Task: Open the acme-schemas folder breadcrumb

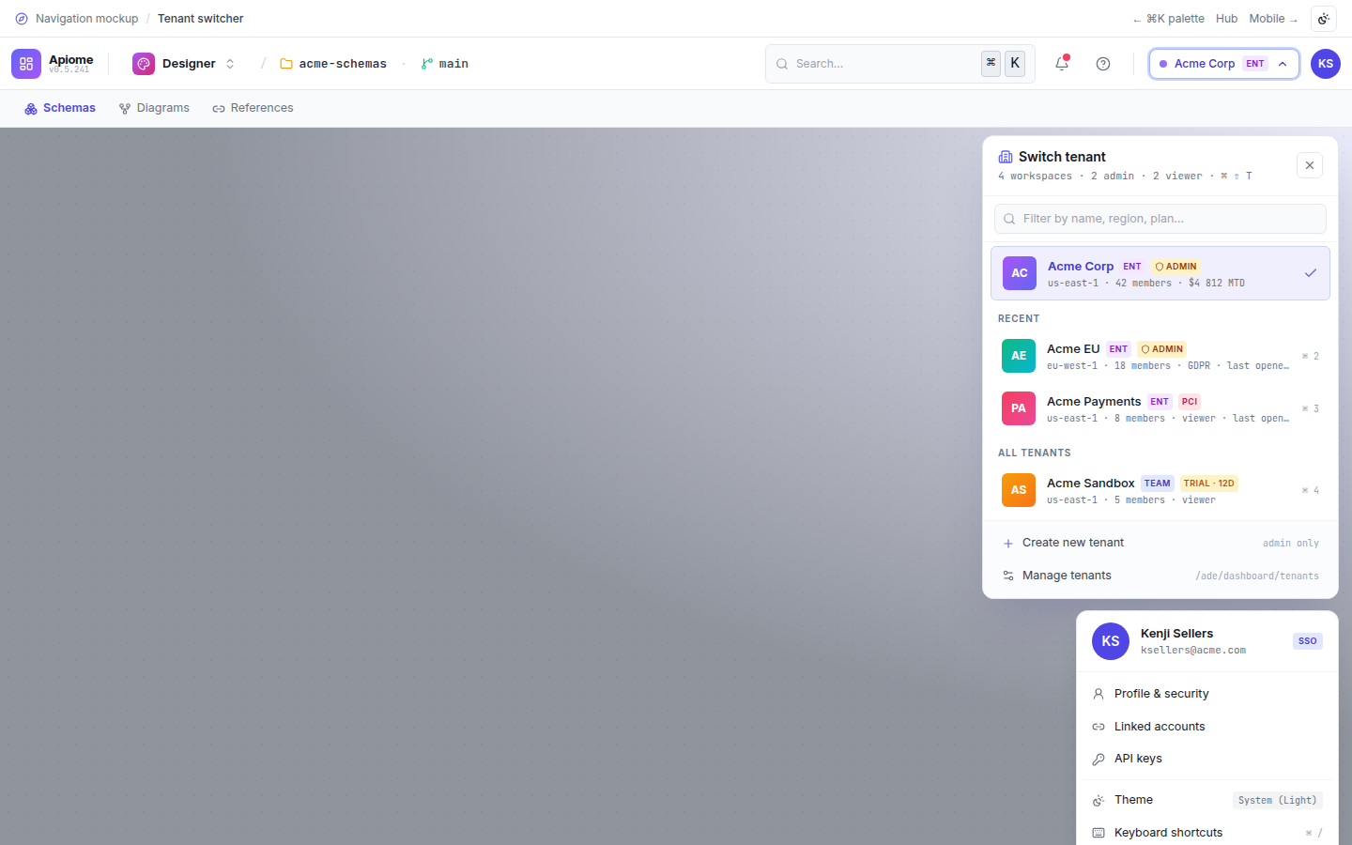Action: point(333,64)
